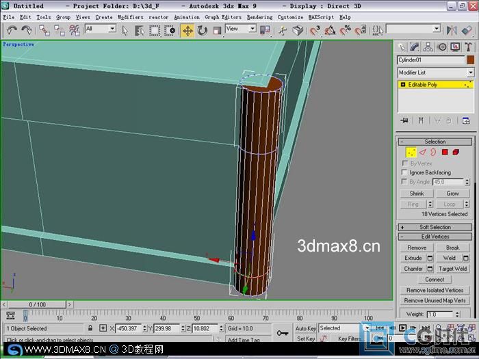Screen dimensions: 479x359
Task: Click the Connect button
Action: (x=435, y=279)
